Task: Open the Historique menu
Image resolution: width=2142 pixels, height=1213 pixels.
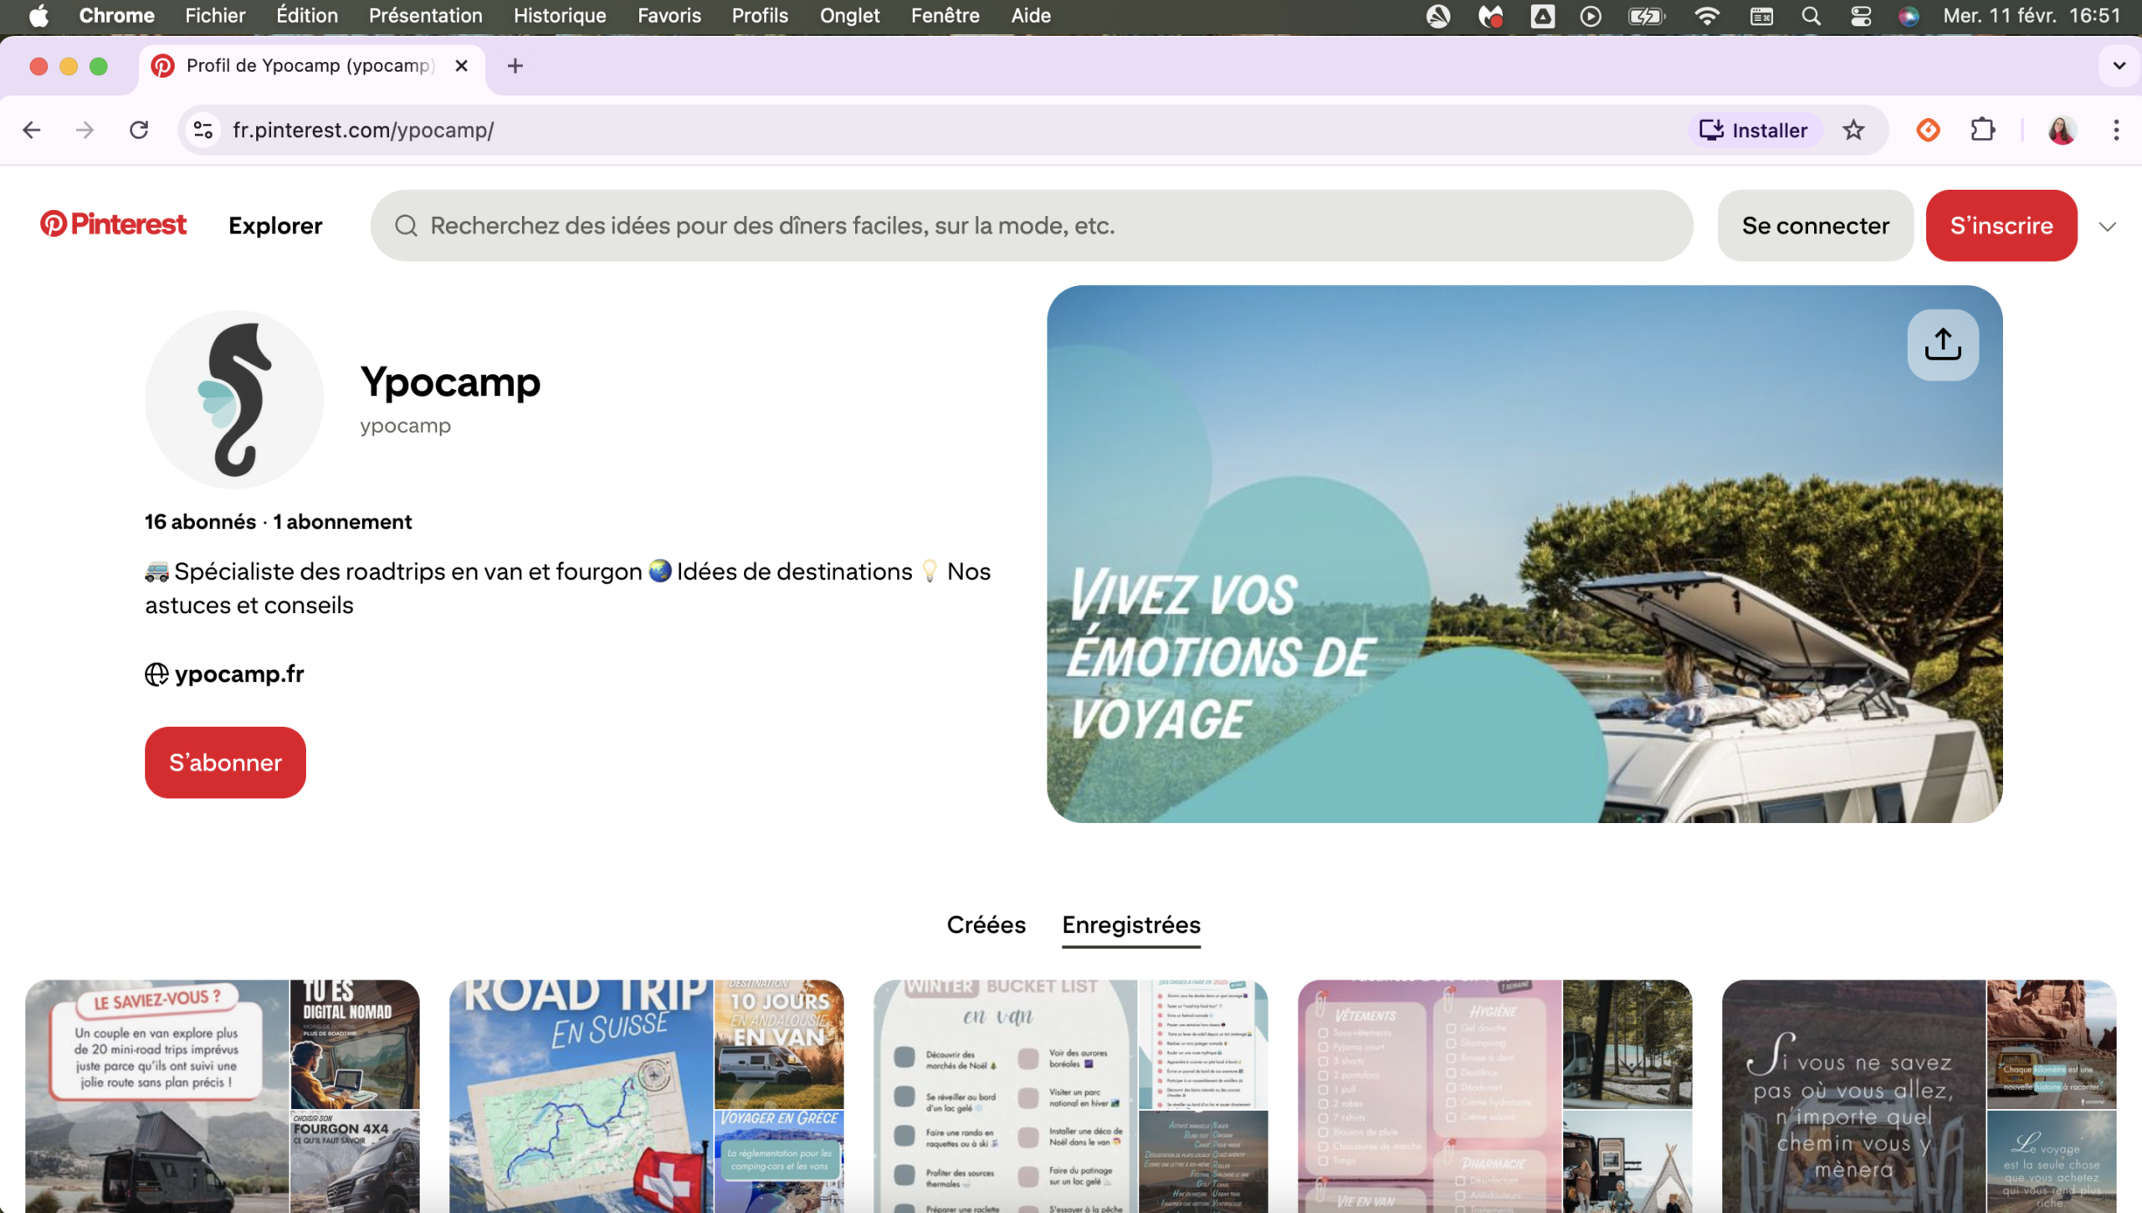Action: coord(559,16)
